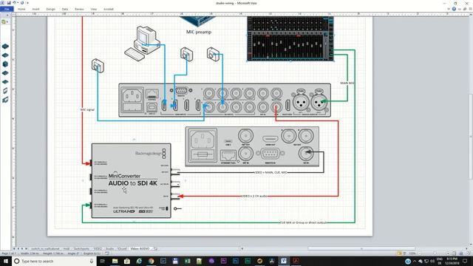This screenshot has height=266, width=473.
Task: Select the 'MAIN MIX' connector label
Action: (x=347, y=83)
